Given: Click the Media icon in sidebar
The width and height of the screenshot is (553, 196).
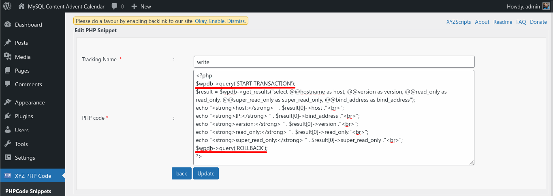Looking at the screenshot, I should click(x=7, y=56).
